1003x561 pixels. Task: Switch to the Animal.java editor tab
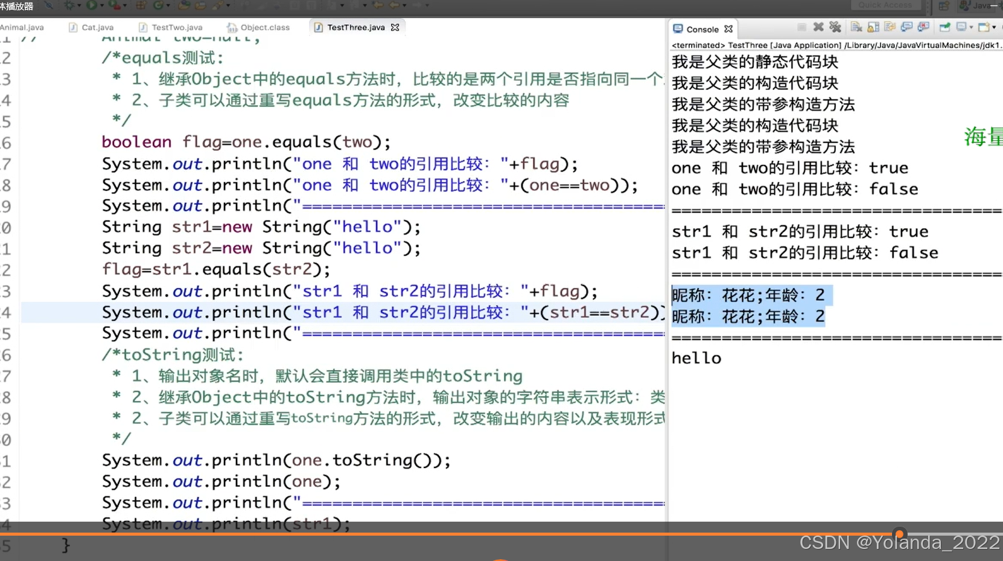pos(22,27)
